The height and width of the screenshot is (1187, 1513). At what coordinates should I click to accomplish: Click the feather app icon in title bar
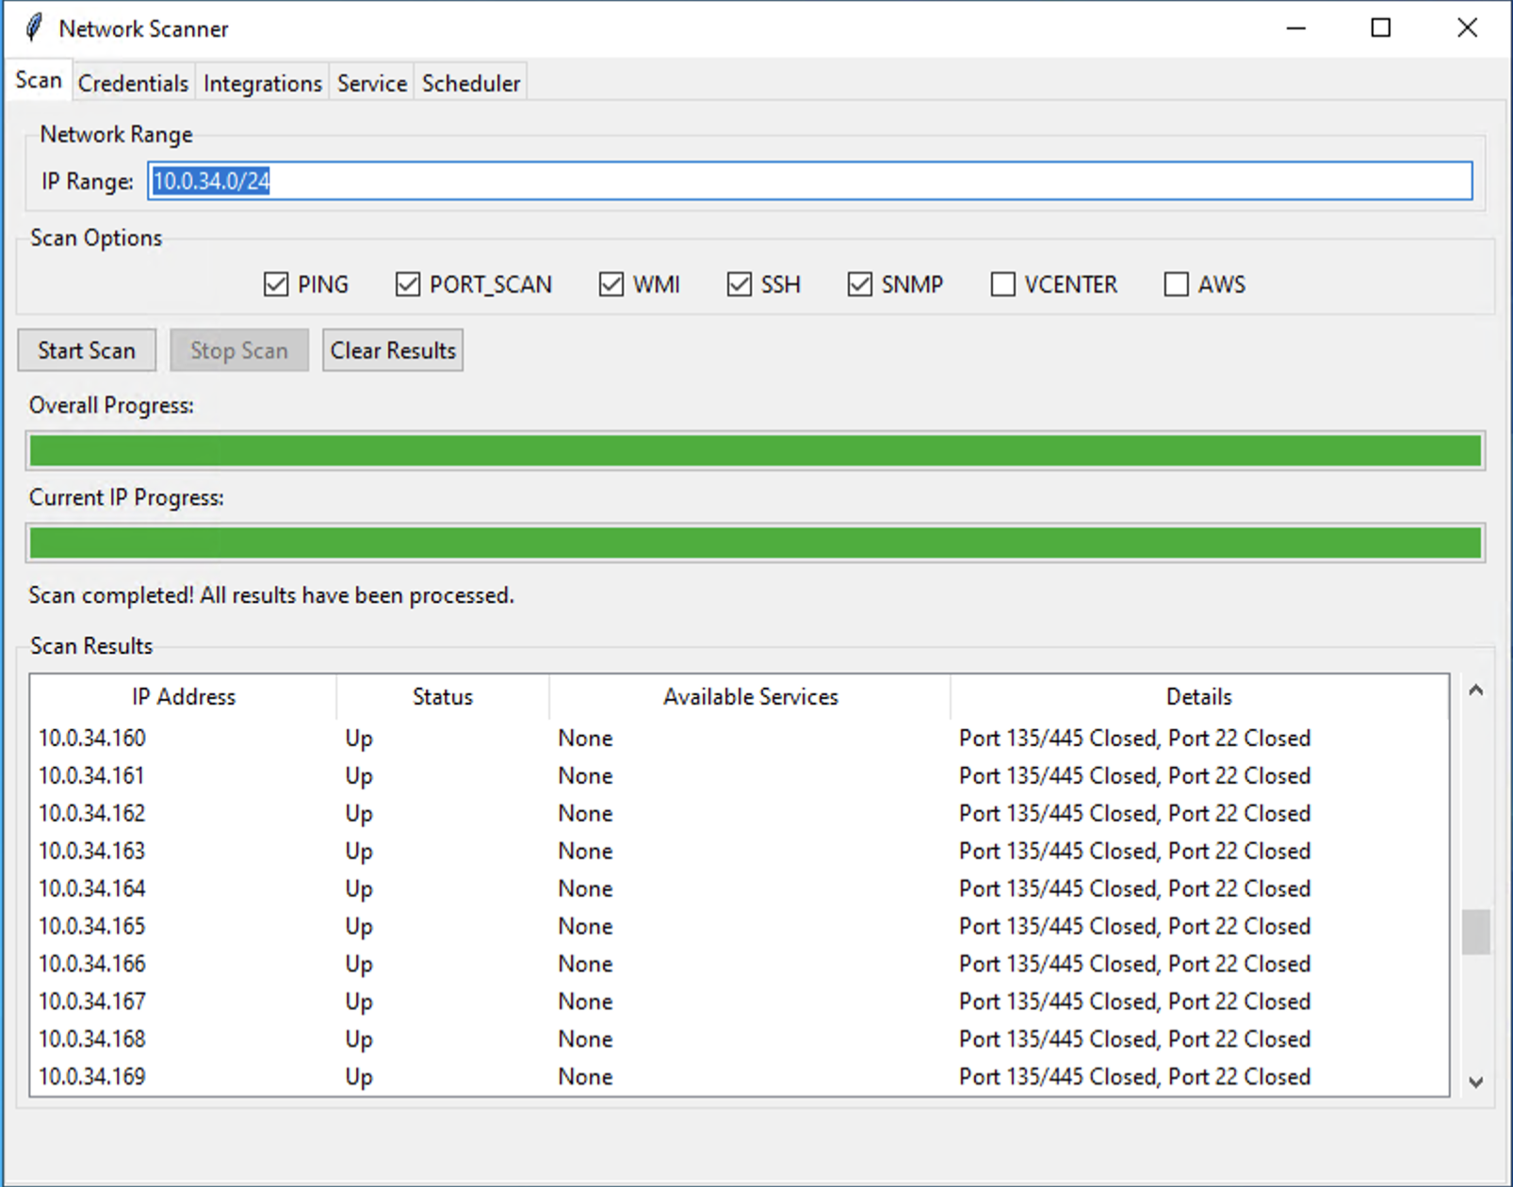(33, 28)
